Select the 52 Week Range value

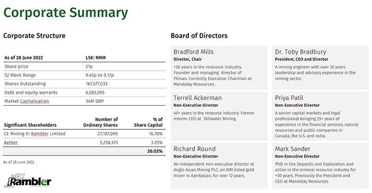[100, 75]
